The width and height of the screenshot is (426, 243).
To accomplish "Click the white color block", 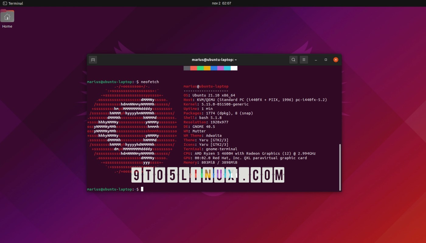I will click(234, 68).
